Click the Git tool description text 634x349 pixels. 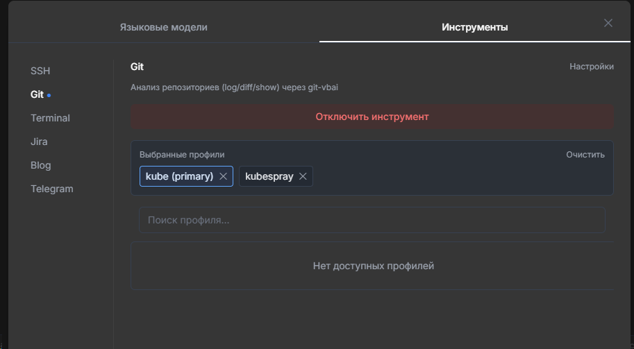point(234,87)
